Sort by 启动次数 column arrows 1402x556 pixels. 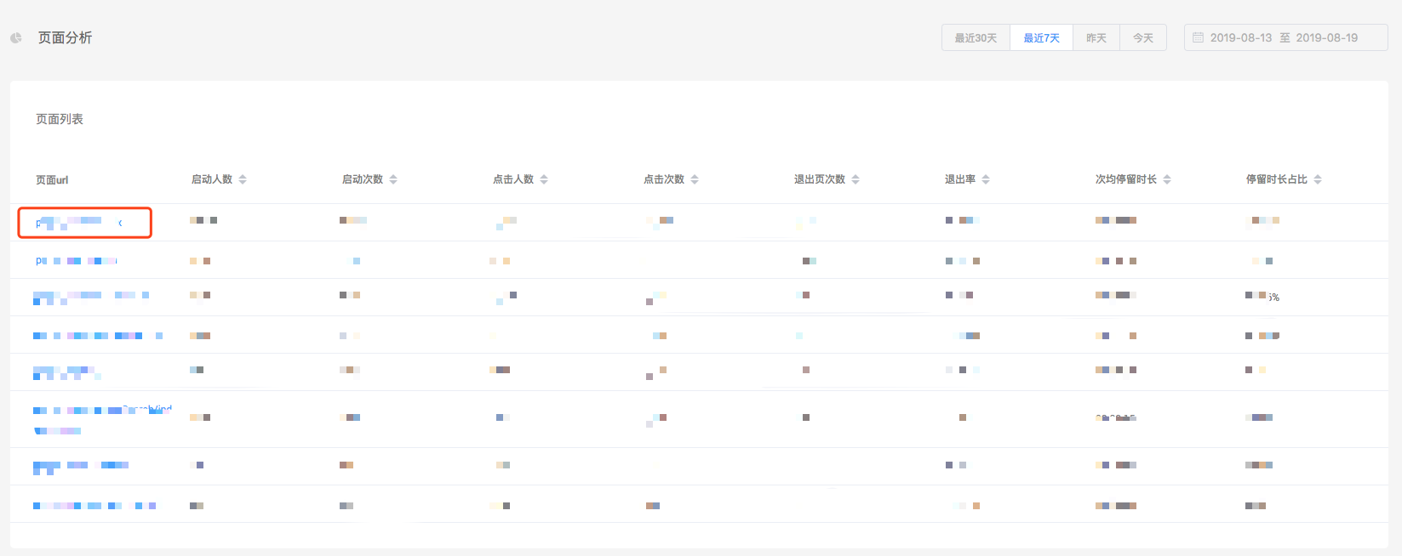(x=393, y=179)
